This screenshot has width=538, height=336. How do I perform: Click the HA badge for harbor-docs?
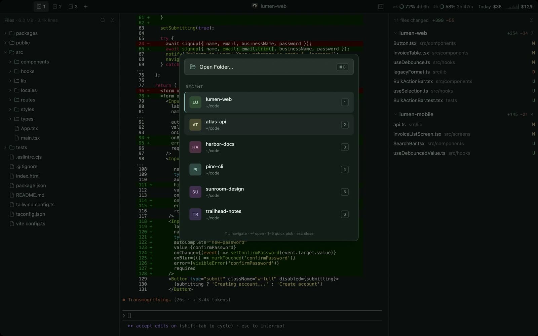pyautogui.click(x=195, y=147)
